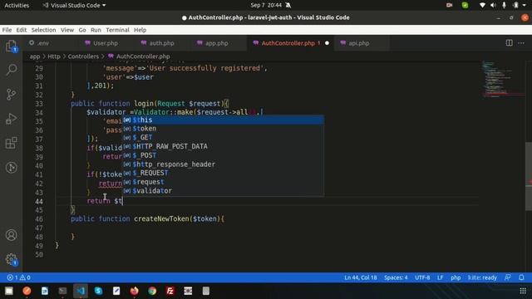Image resolution: width=532 pixels, height=299 pixels.
Task: Choose $_REQUEST from autocomplete list
Action: 223,173
